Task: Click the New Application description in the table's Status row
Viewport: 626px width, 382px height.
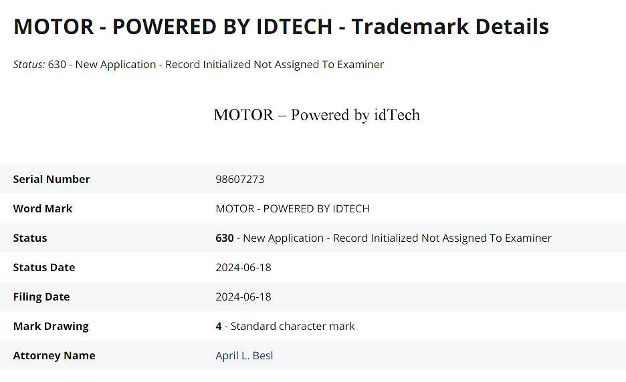Action: 397,238
